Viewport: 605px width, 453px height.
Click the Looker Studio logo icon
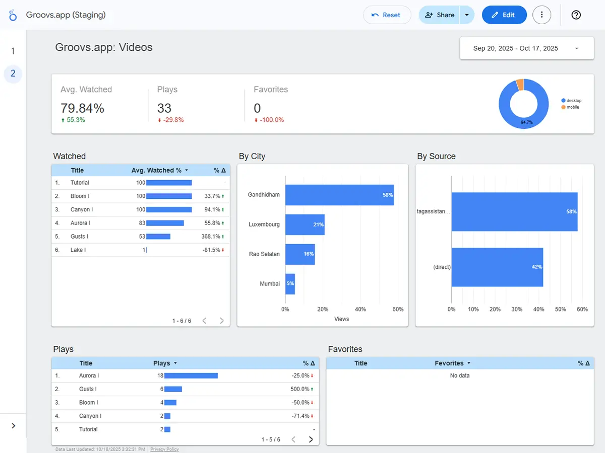coord(13,15)
